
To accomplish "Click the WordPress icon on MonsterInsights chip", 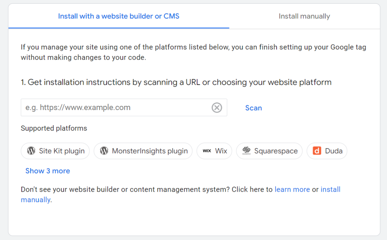I will click(103, 151).
